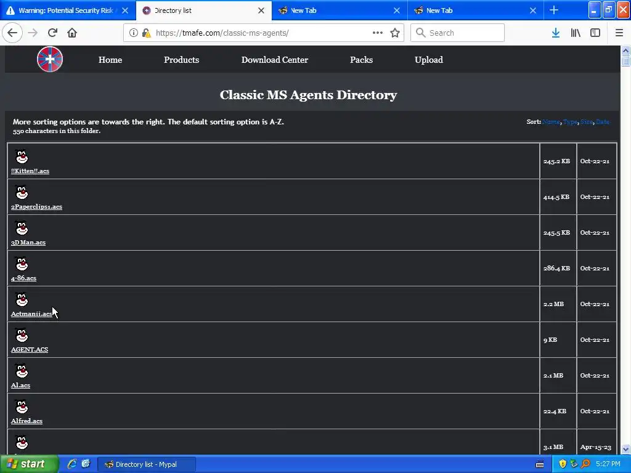Open the Alfred.acs link
This screenshot has width=631, height=473.
pos(26,421)
